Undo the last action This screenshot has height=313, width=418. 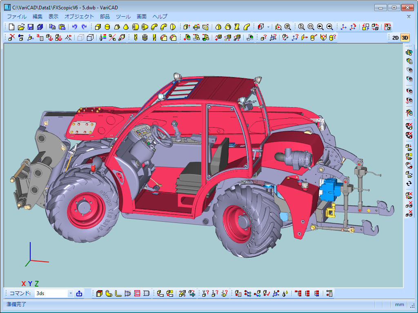pos(74,27)
